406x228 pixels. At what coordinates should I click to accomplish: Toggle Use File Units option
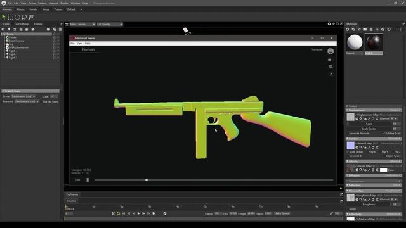tap(49, 102)
